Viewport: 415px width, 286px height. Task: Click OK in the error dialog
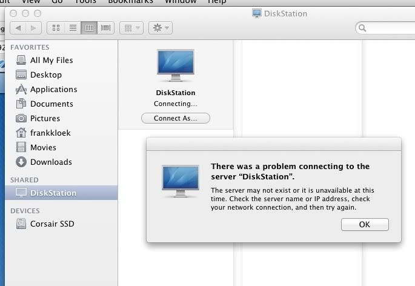(365, 224)
